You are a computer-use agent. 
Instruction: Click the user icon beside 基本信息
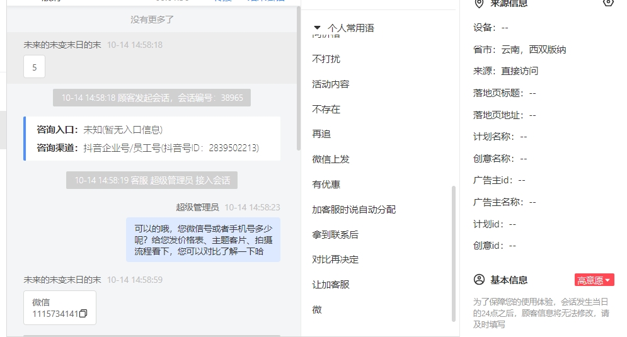(x=479, y=280)
